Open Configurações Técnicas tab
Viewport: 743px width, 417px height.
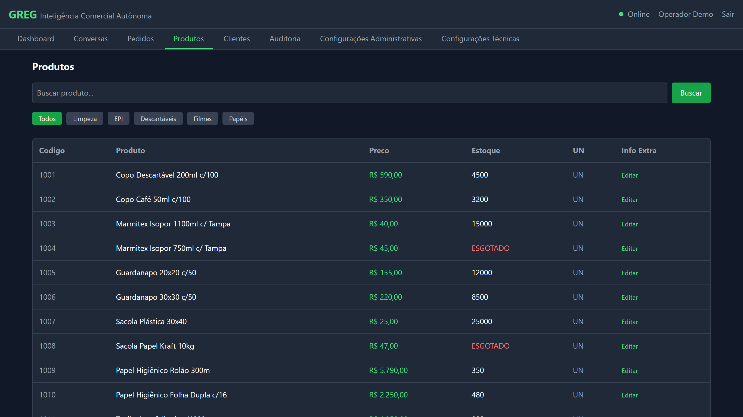[x=480, y=39]
